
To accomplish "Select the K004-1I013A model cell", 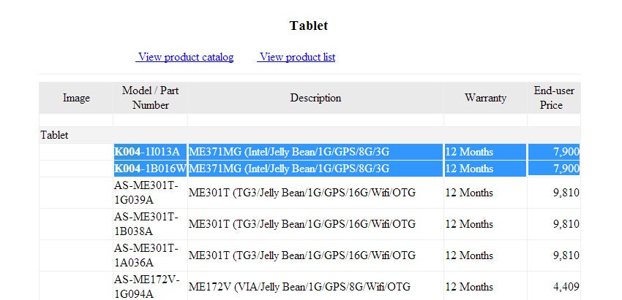I will point(147,152).
